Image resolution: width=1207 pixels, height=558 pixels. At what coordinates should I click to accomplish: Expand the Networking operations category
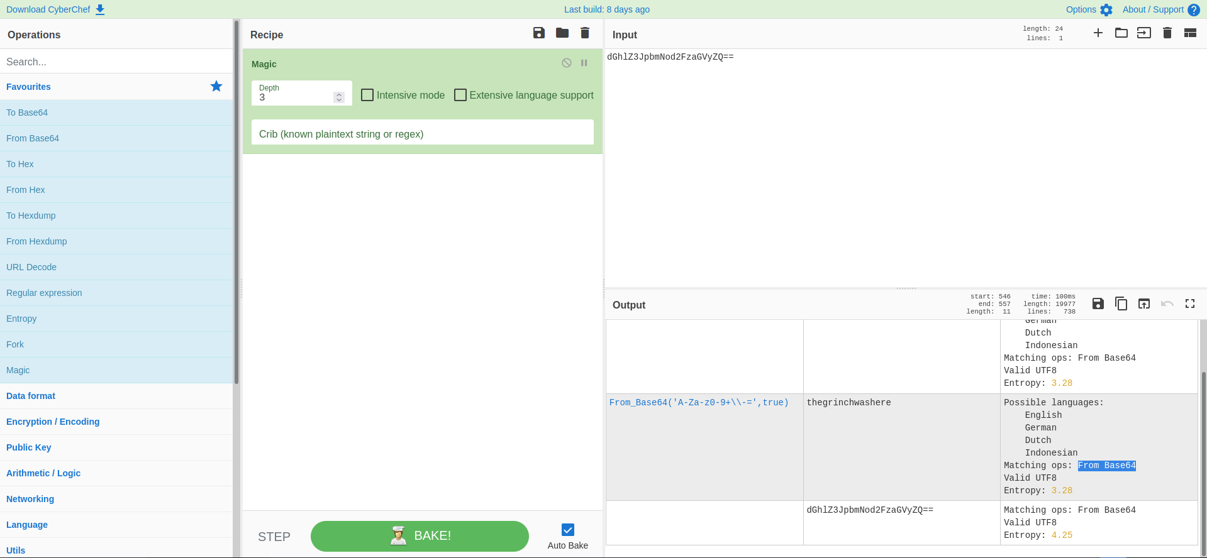pos(30,499)
